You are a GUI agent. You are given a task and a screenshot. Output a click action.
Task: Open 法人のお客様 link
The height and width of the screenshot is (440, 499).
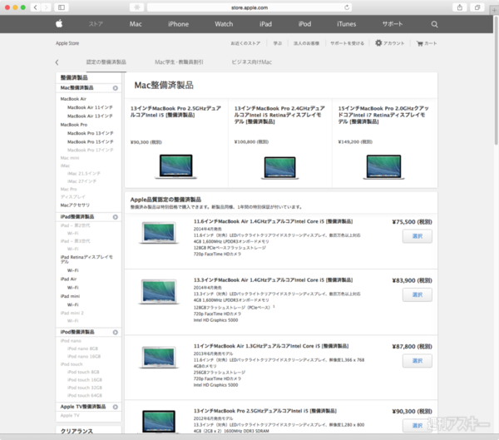pyautogui.click(x=306, y=43)
